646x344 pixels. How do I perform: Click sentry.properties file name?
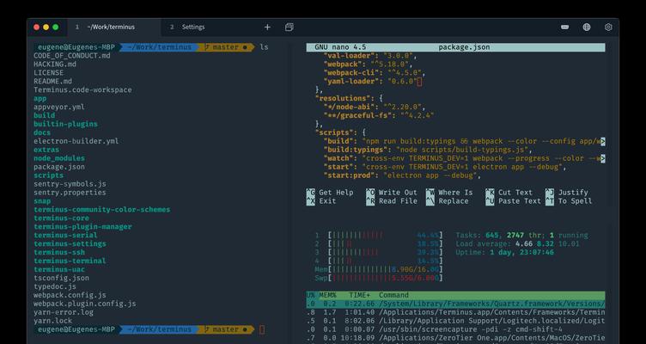coord(70,193)
